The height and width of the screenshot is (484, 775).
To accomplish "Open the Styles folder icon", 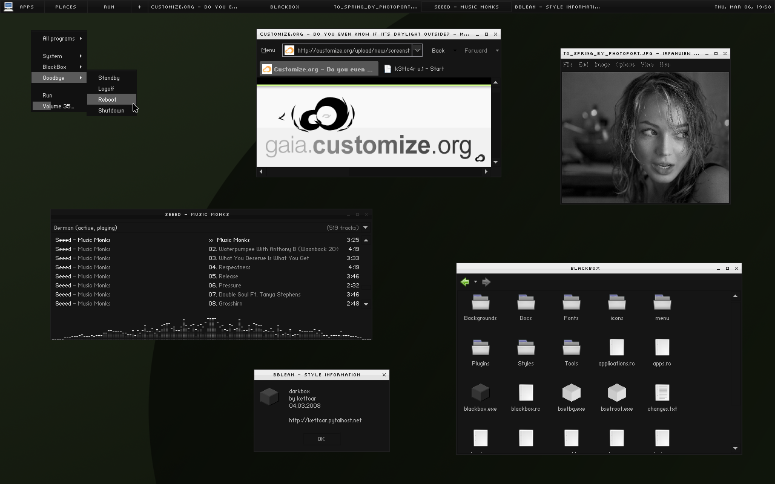I will click(526, 347).
